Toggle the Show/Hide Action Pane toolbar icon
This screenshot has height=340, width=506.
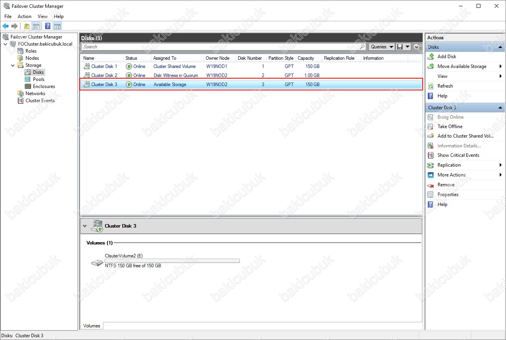coord(57,26)
